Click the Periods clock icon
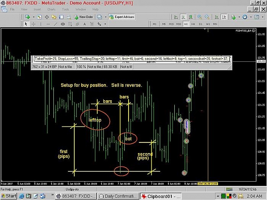The image size is (267, 200). coord(245,17)
